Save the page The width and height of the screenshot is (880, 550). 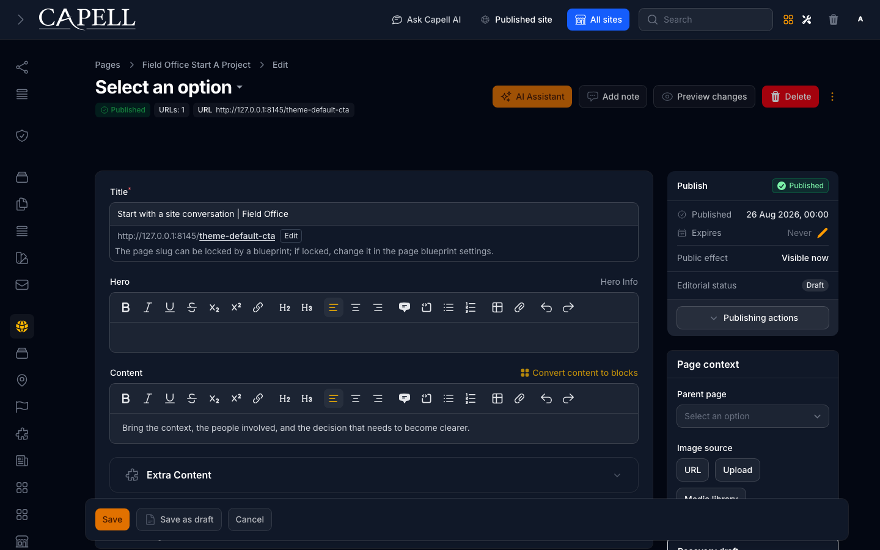click(112, 519)
